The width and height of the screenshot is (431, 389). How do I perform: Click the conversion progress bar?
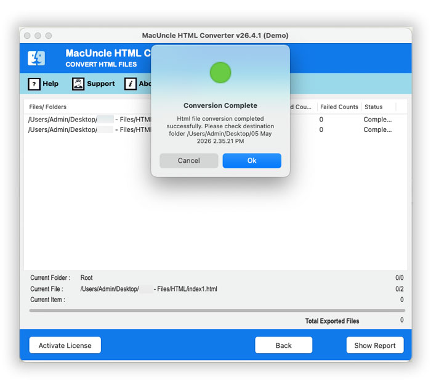coord(217,310)
